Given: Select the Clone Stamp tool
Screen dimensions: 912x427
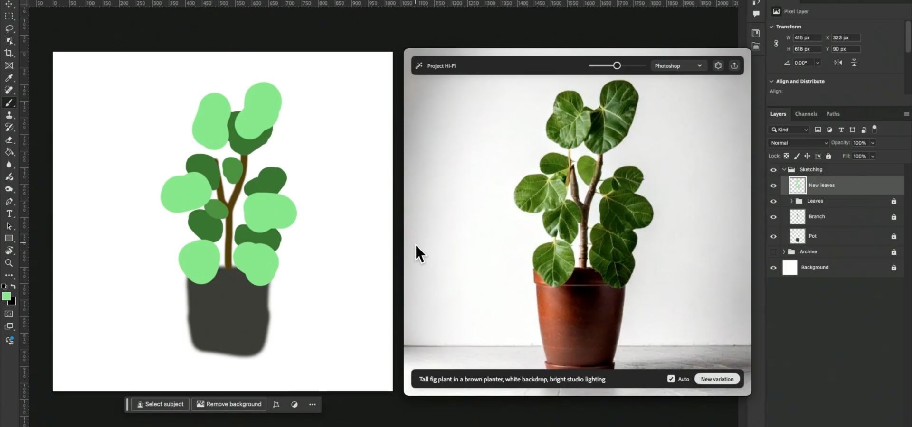Looking at the screenshot, I should pyautogui.click(x=9, y=115).
